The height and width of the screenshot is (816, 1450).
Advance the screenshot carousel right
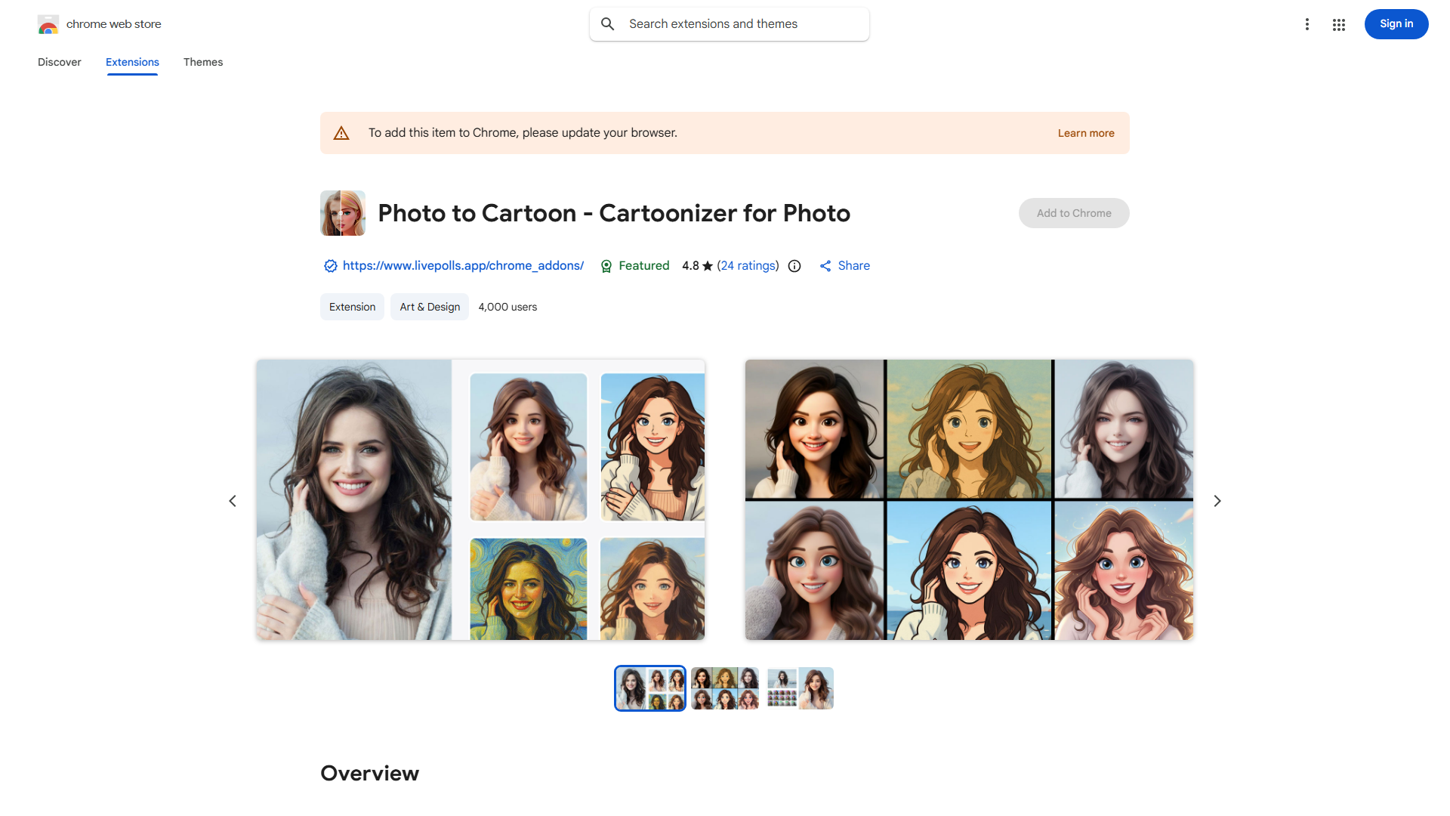[1217, 500]
